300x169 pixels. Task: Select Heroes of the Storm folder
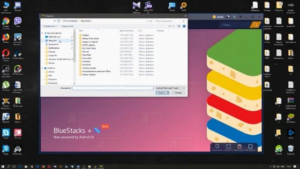(90, 38)
